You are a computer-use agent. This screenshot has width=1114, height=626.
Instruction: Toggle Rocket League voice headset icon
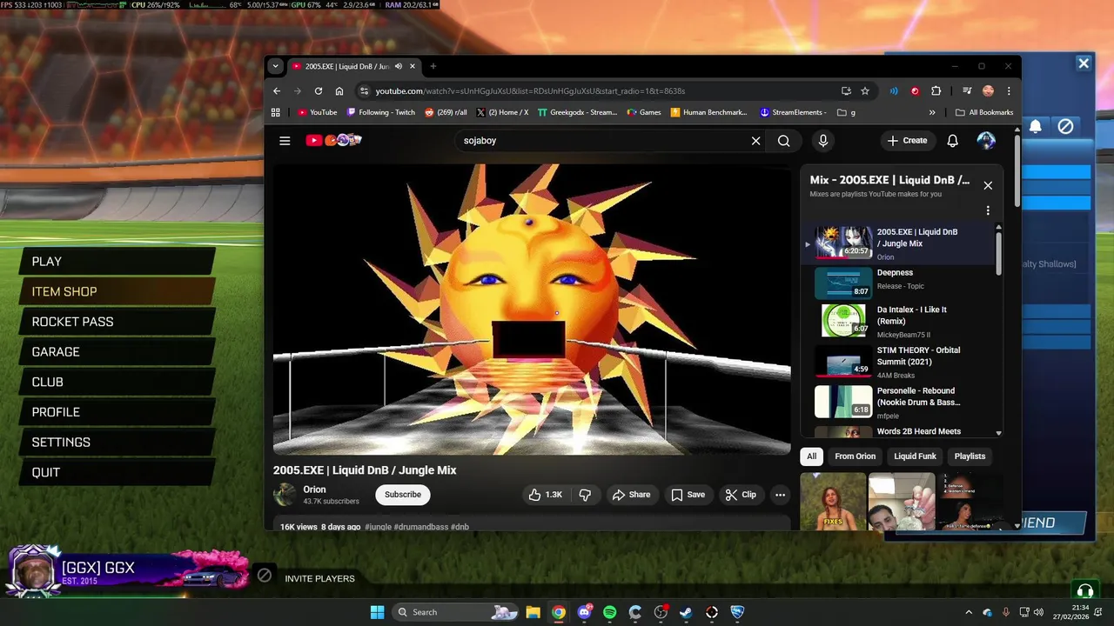(x=1084, y=590)
